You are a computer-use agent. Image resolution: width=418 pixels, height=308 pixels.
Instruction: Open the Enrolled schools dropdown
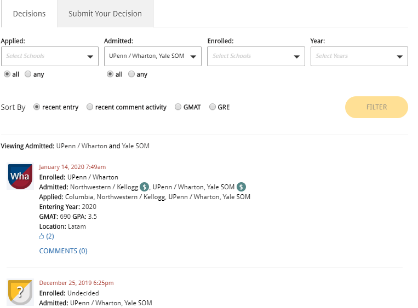coord(256,56)
